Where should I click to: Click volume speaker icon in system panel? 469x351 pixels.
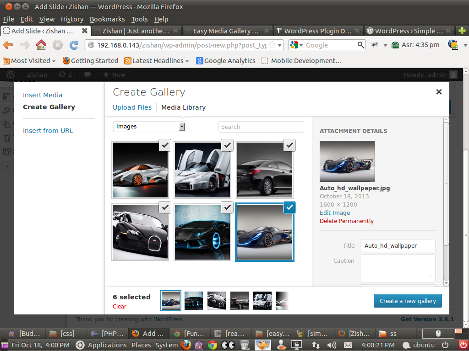click(332, 345)
